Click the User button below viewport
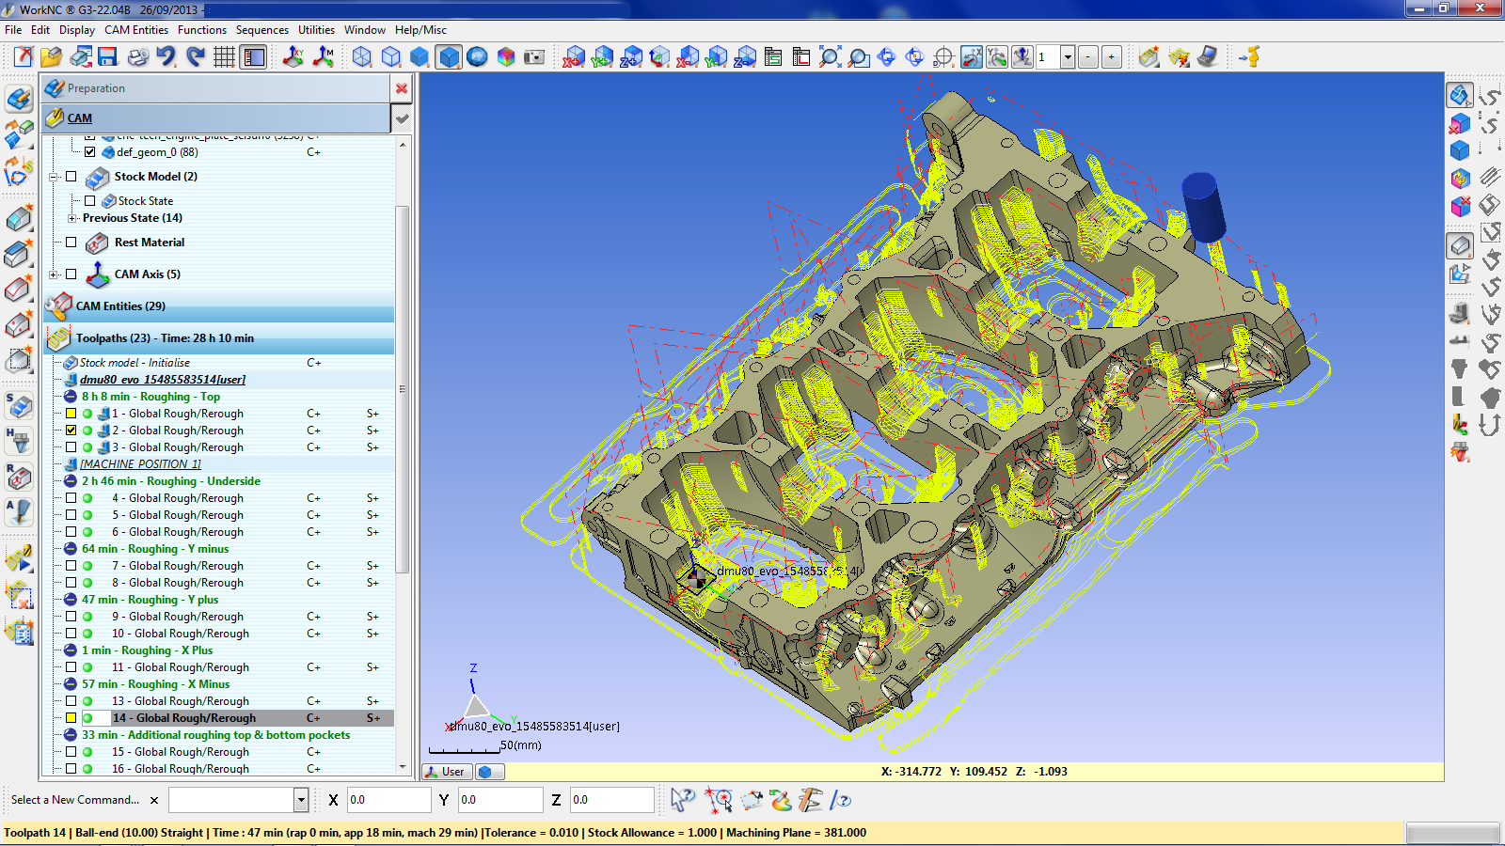 445,772
